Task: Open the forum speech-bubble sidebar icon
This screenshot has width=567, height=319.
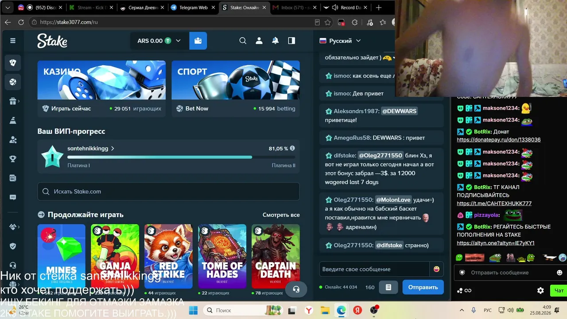Action: tap(13, 197)
